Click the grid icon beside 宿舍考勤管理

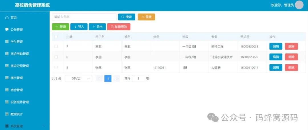7,54
